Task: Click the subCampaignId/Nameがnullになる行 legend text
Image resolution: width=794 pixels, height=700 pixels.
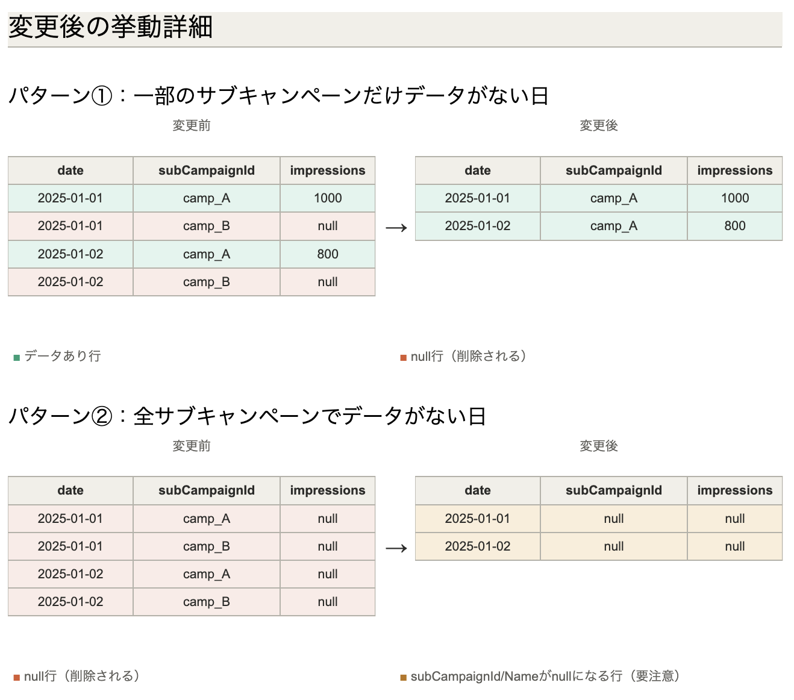Action: [545, 676]
